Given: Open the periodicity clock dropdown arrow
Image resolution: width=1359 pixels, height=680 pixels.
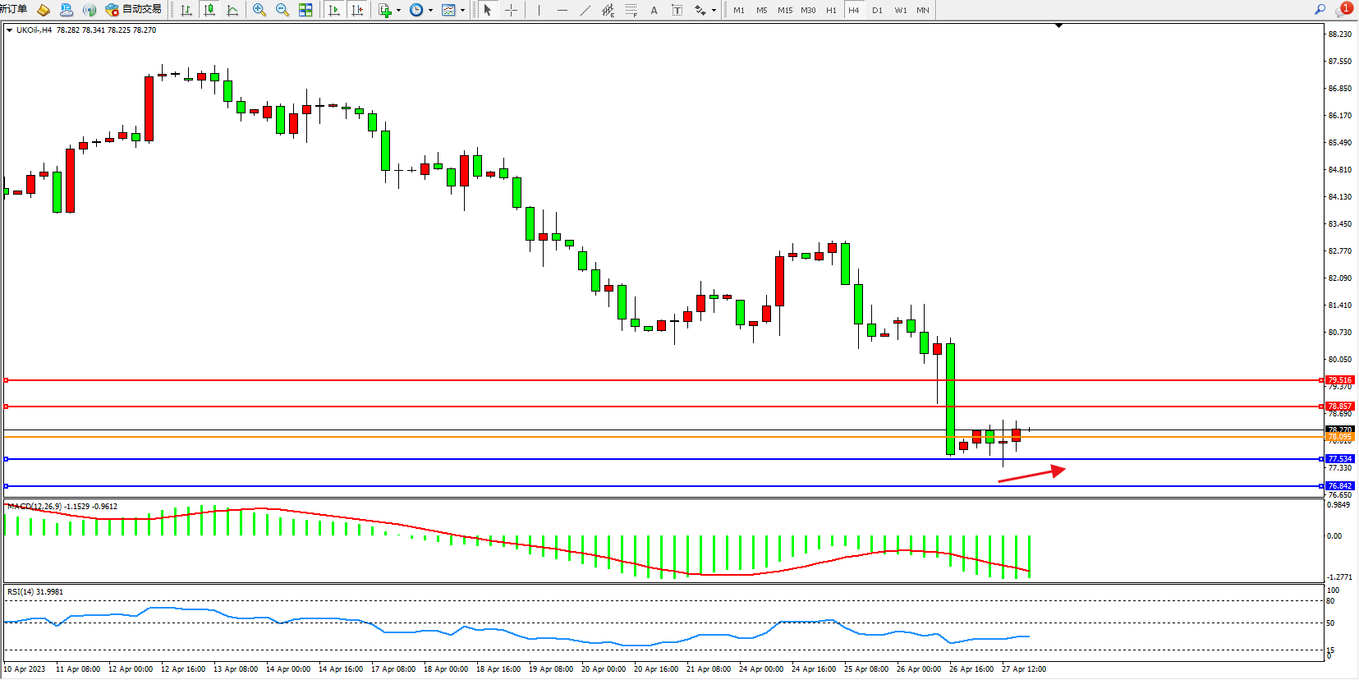Looking at the screenshot, I should click(x=430, y=11).
